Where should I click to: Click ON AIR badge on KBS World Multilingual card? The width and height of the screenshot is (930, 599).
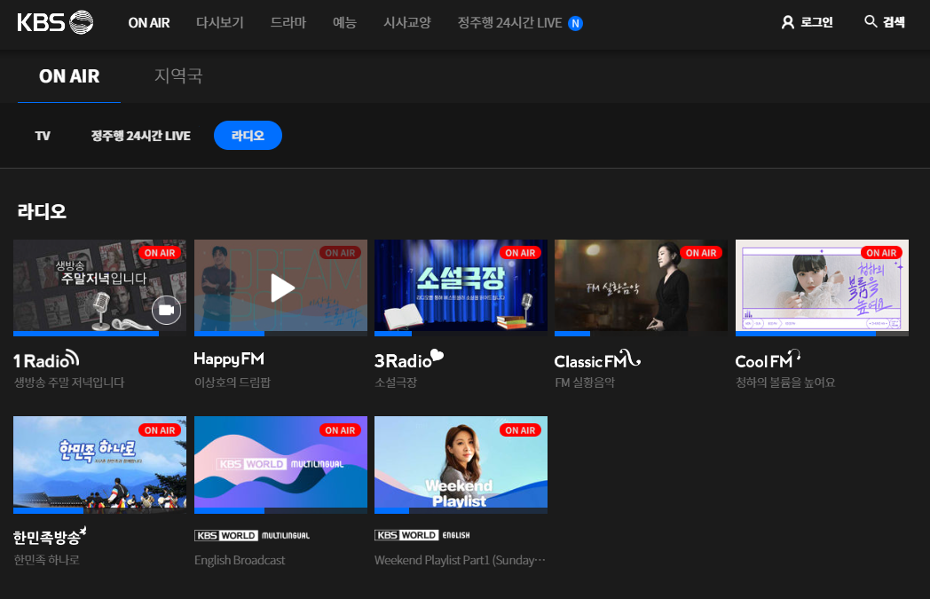(340, 430)
